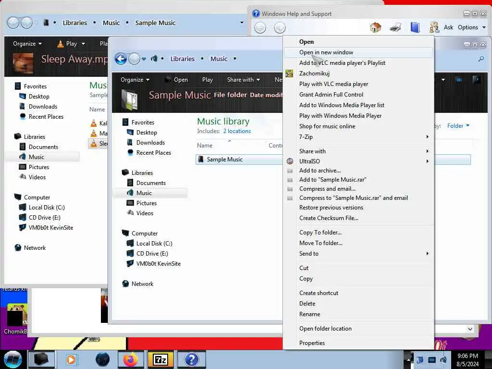Open Firefox from the taskbar
The image size is (492, 369).
[x=131, y=359]
